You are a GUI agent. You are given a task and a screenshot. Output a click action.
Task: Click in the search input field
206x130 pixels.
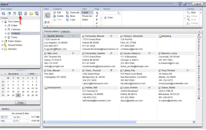[110, 13]
